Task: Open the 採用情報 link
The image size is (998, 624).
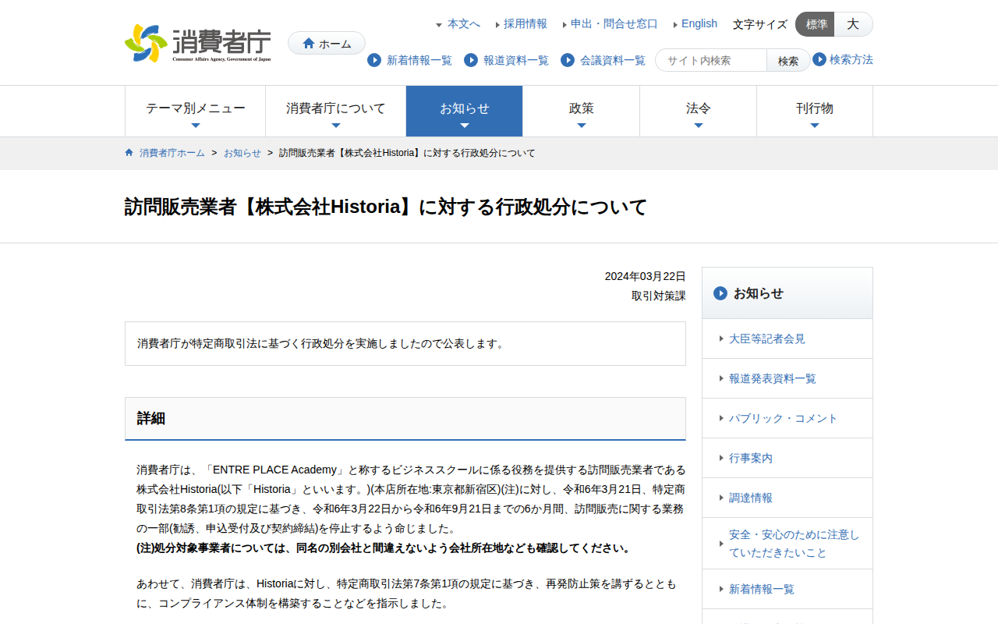Action: click(x=526, y=23)
